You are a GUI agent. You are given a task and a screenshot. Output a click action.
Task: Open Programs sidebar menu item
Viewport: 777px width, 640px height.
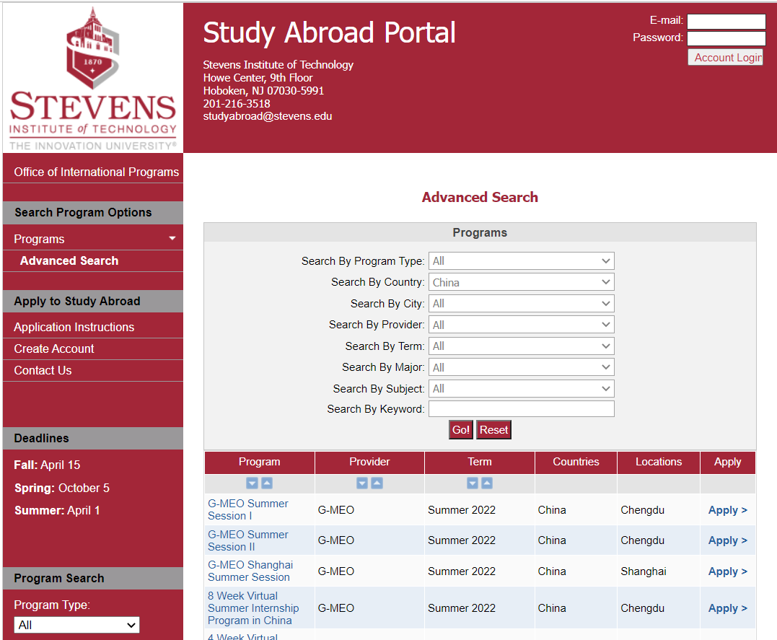pyautogui.click(x=93, y=239)
